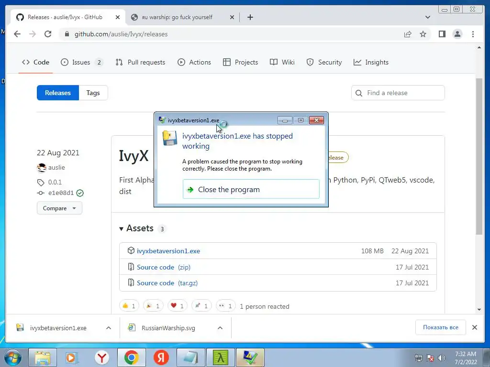Open the Actions tab
Image resolution: width=490 pixels, height=367 pixels.
[194, 62]
